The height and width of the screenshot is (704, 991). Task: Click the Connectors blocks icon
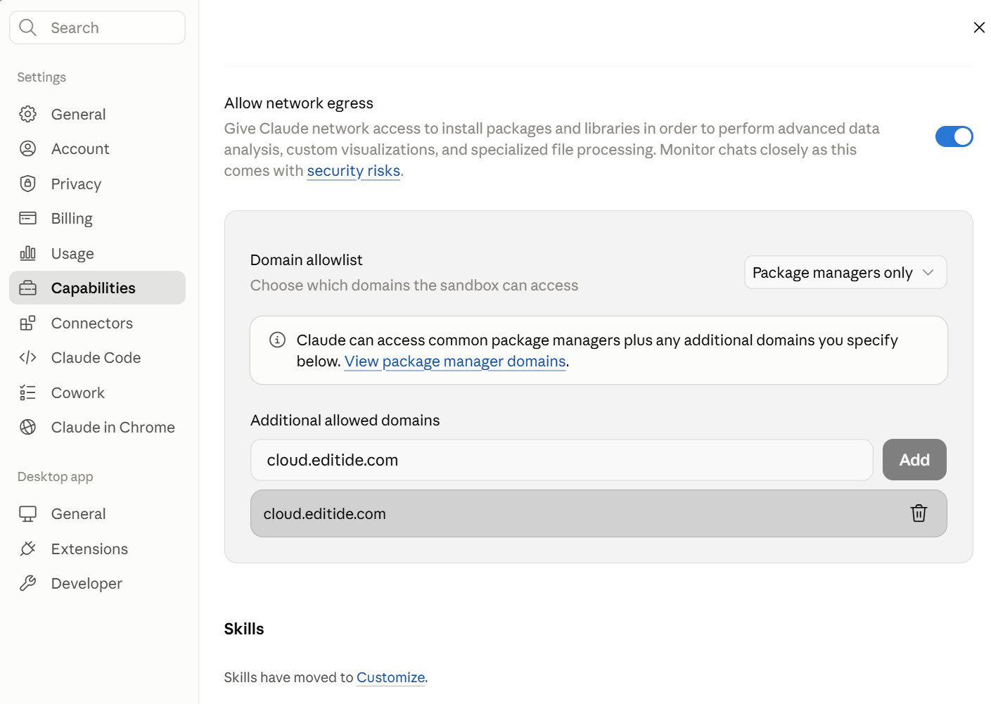(x=27, y=323)
